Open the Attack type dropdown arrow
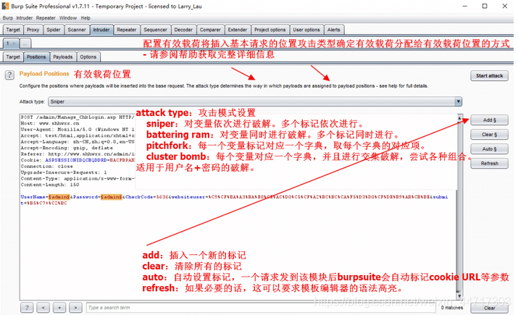The height and width of the screenshot is (315, 518). pyautogui.click(x=458, y=101)
